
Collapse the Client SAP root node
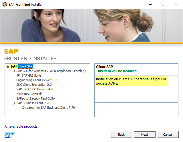(8, 67)
